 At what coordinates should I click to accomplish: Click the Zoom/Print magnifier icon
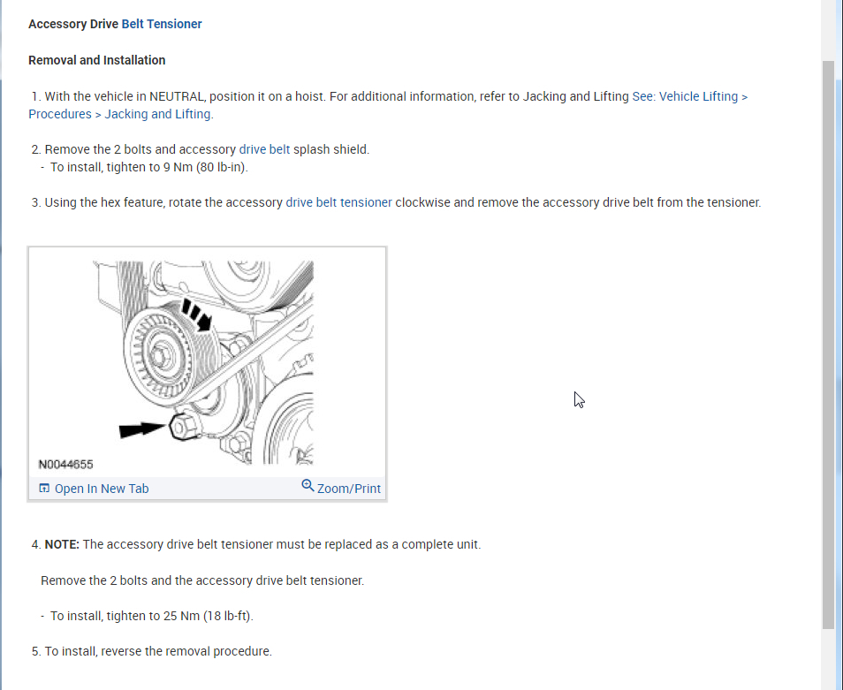(x=308, y=486)
